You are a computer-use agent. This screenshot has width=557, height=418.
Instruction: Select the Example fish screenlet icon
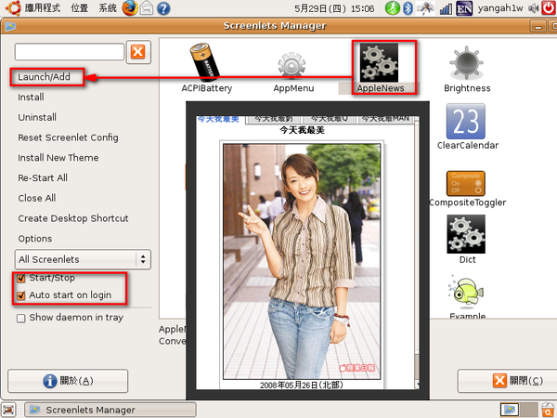tap(466, 292)
